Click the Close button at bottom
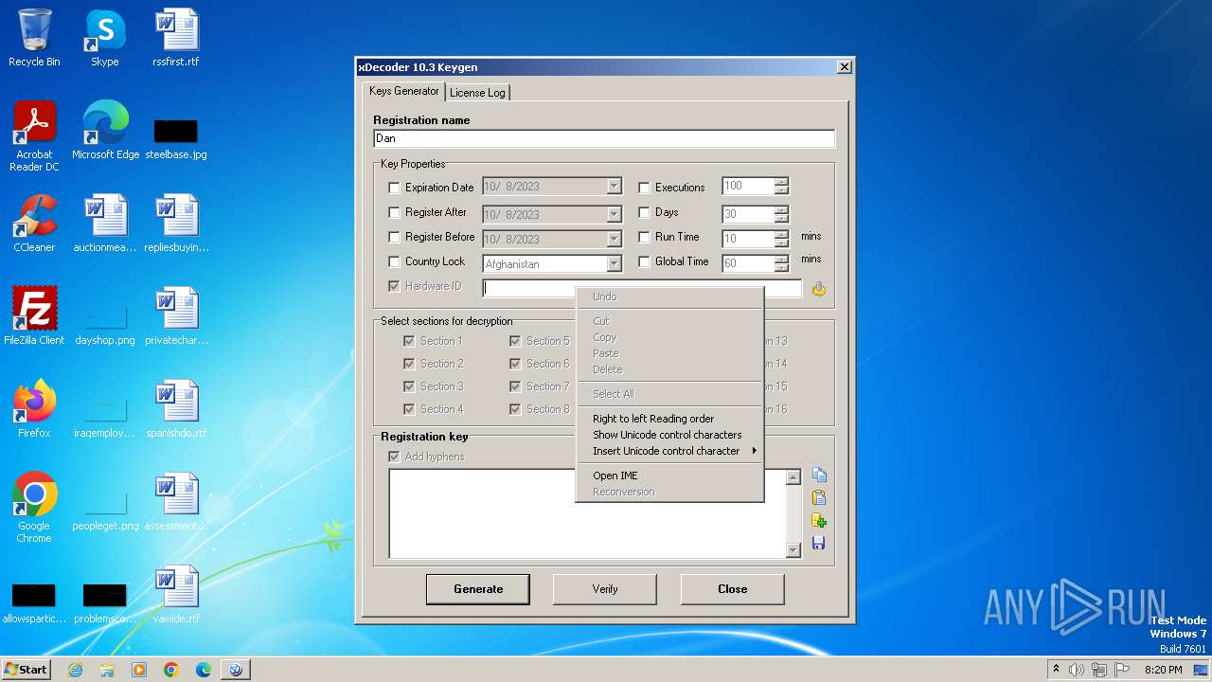Screen dimensions: 1212x682 732,589
